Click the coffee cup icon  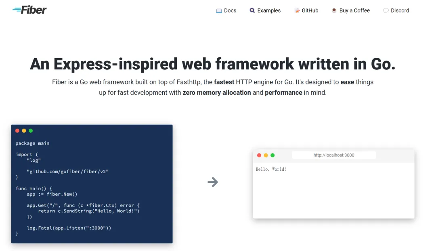[334, 10]
